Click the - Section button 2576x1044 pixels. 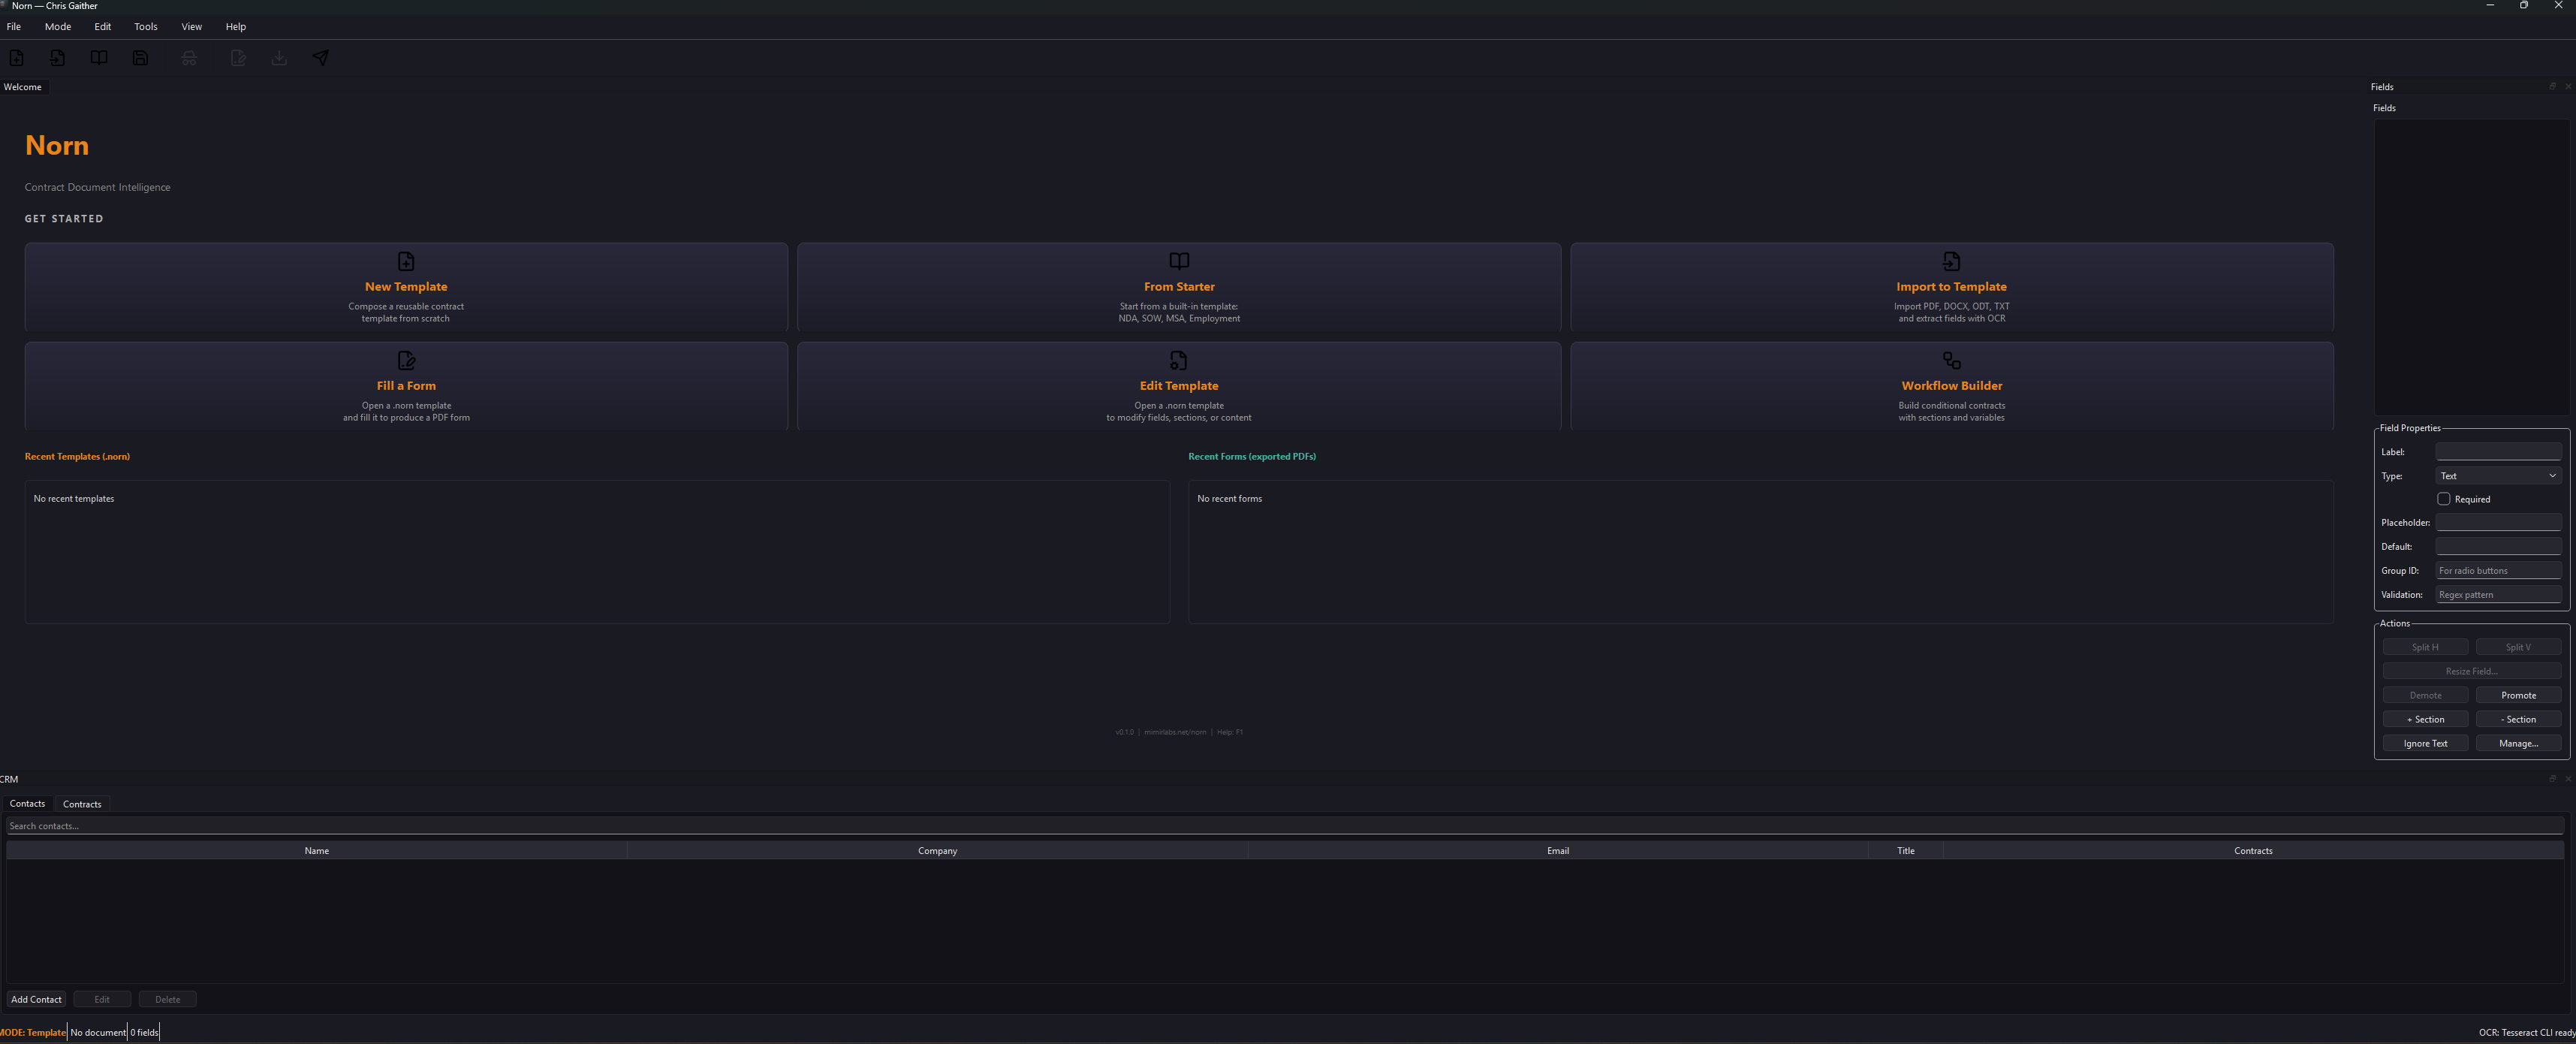(2518, 719)
